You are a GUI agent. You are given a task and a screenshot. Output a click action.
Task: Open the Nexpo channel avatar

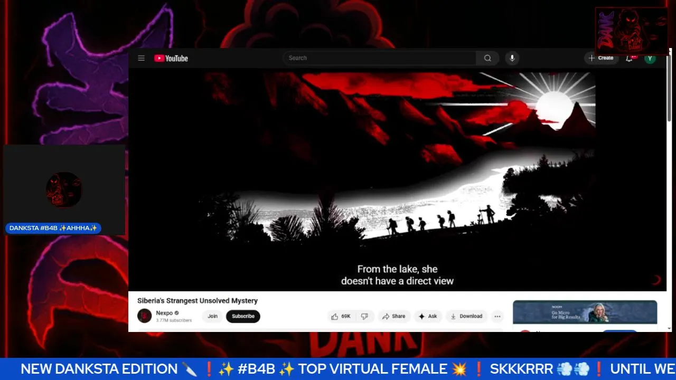click(x=144, y=316)
